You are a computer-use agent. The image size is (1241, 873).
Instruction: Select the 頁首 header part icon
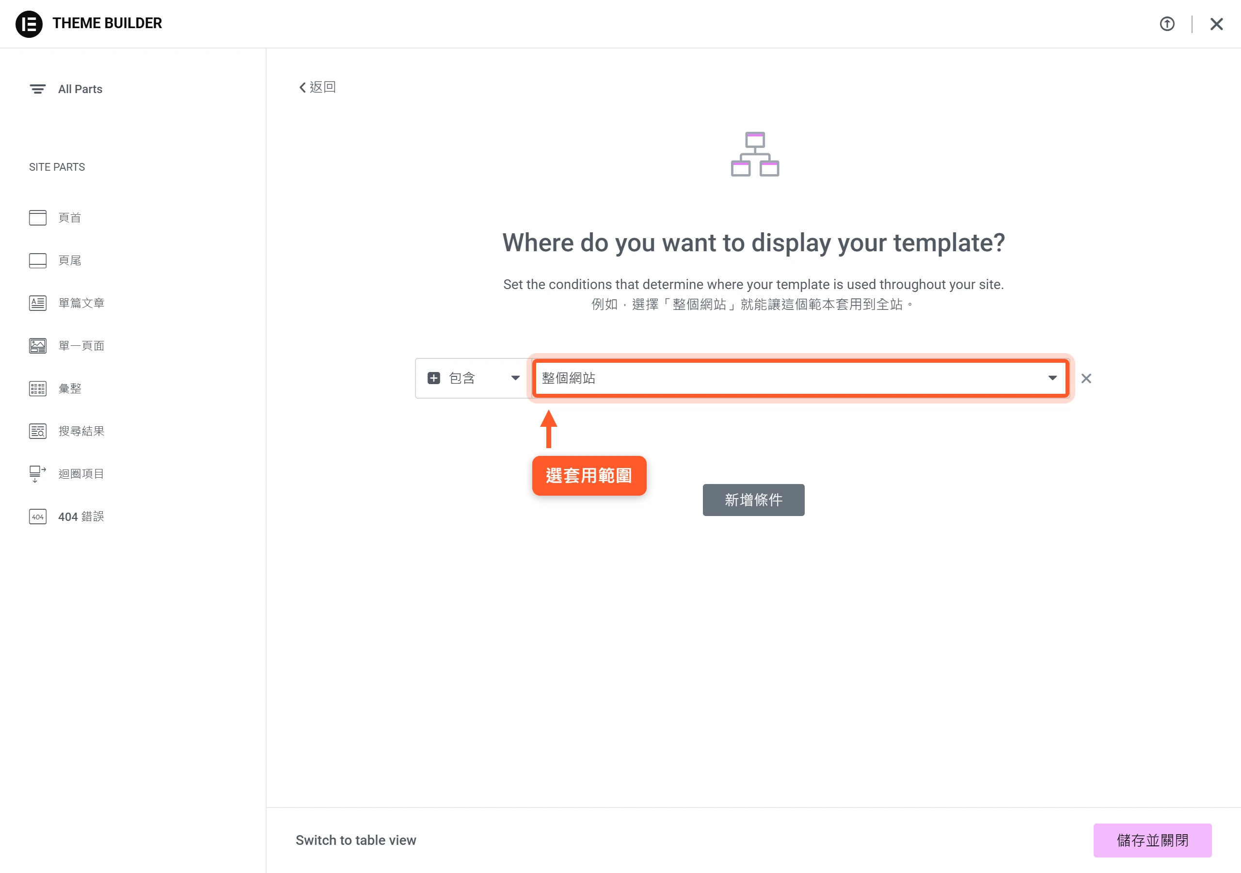pyautogui.click(x=38, y=217)
